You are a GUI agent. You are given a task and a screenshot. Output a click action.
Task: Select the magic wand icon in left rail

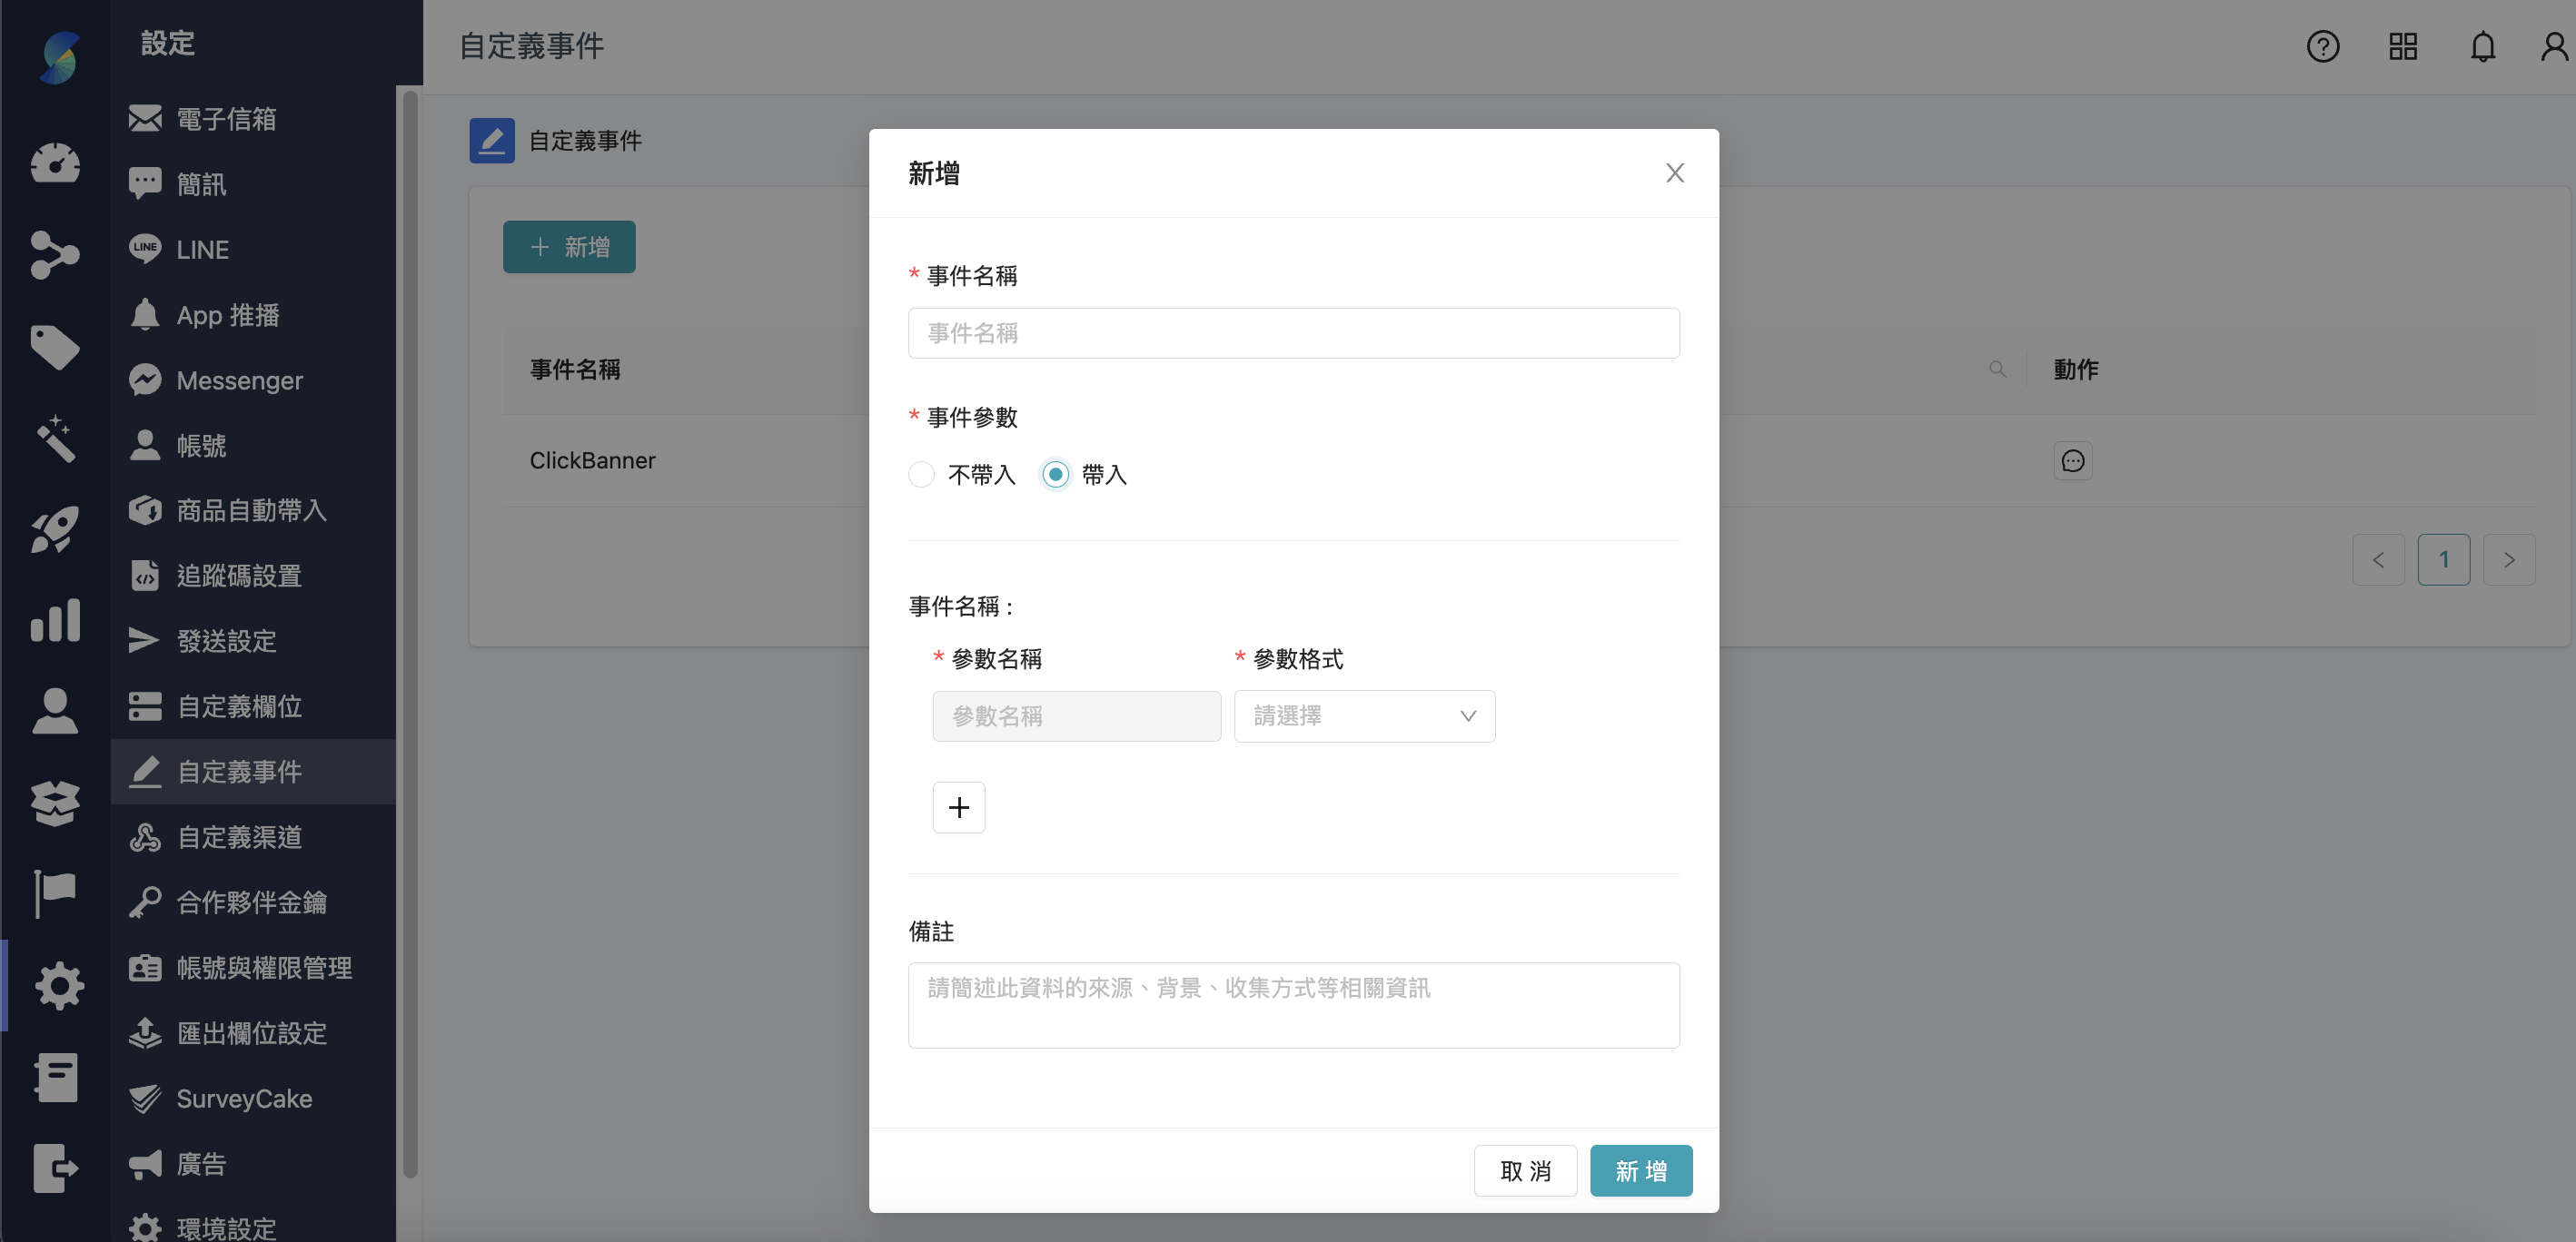[x=55, y=439]
